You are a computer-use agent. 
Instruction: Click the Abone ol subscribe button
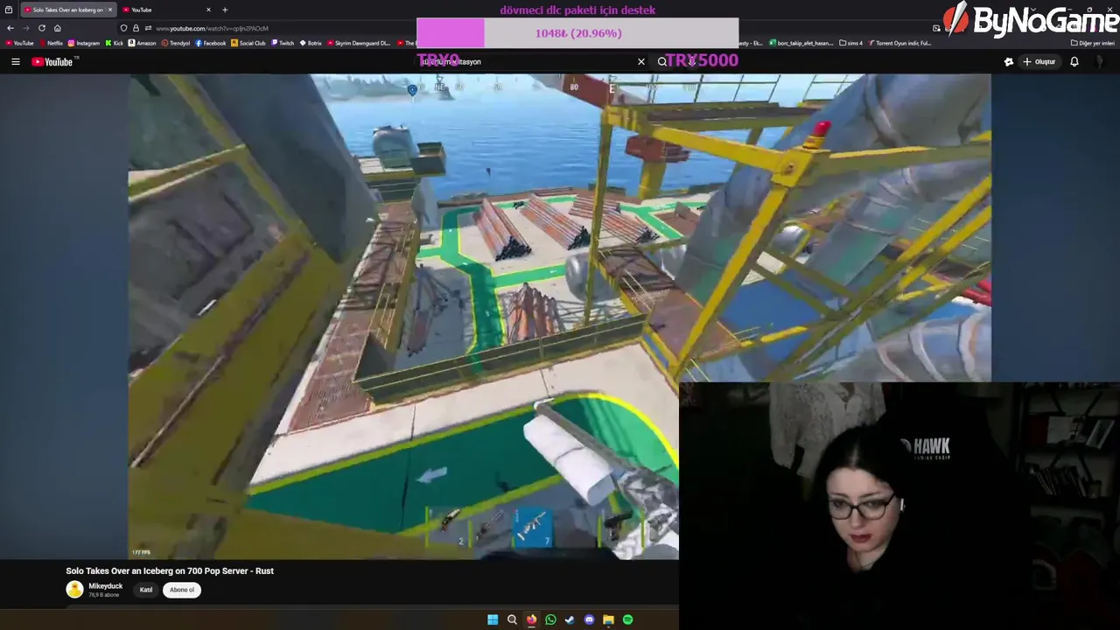tap(182, 590)
